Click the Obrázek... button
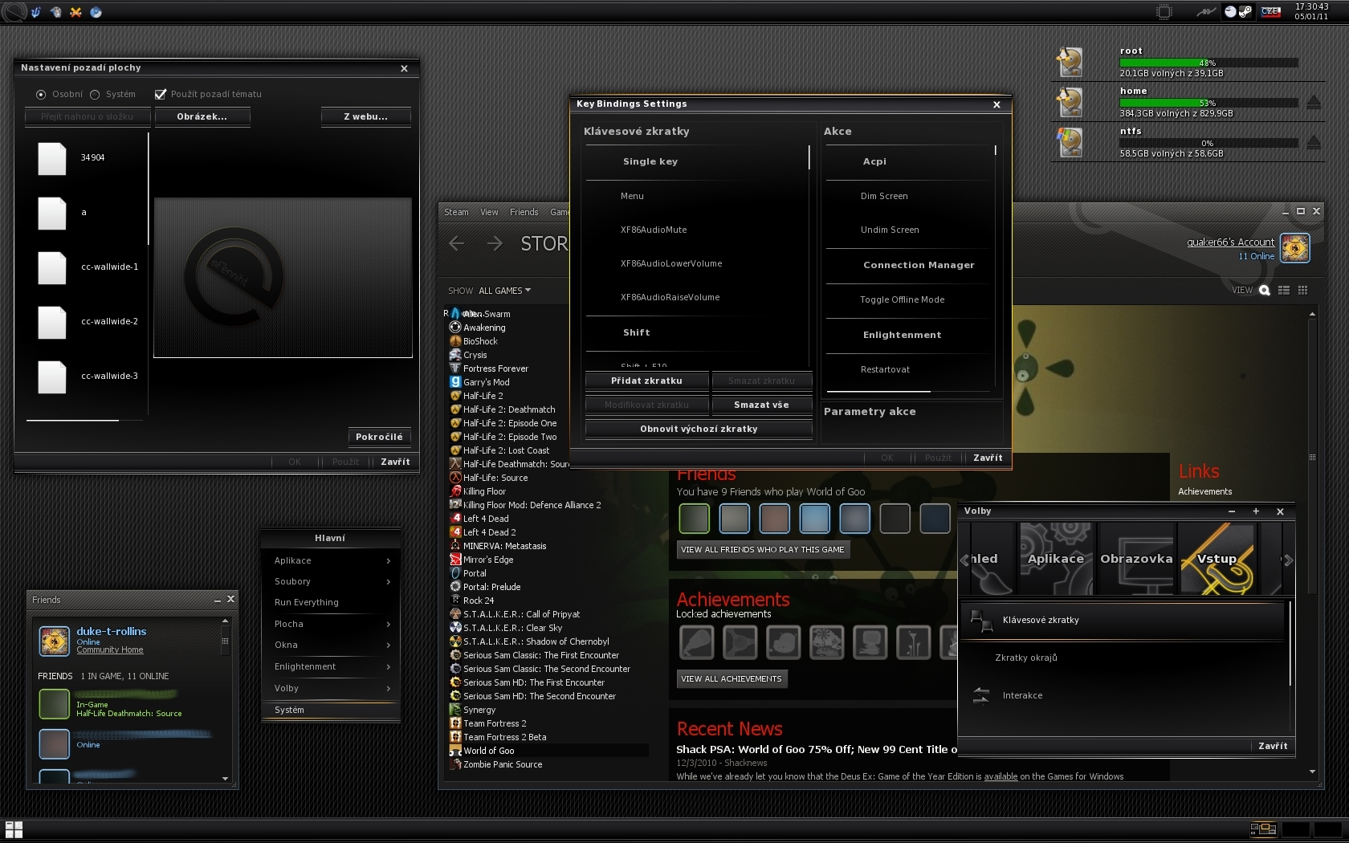This screenshot has width=1349, height=843. click(202, 116)
